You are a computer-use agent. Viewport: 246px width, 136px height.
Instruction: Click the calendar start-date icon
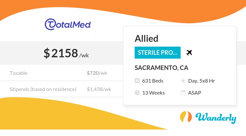(x=183, y=93)
